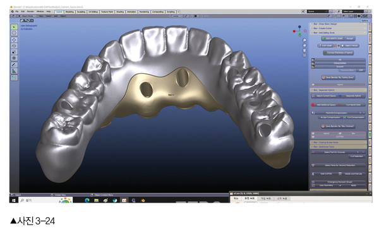The width and height of the screenshot is (379, 231).
Task: Click the Windows taskbar search field
Action: pos(39,200)
